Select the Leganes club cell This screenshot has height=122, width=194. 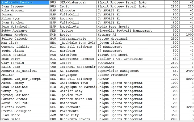point(78,19)
